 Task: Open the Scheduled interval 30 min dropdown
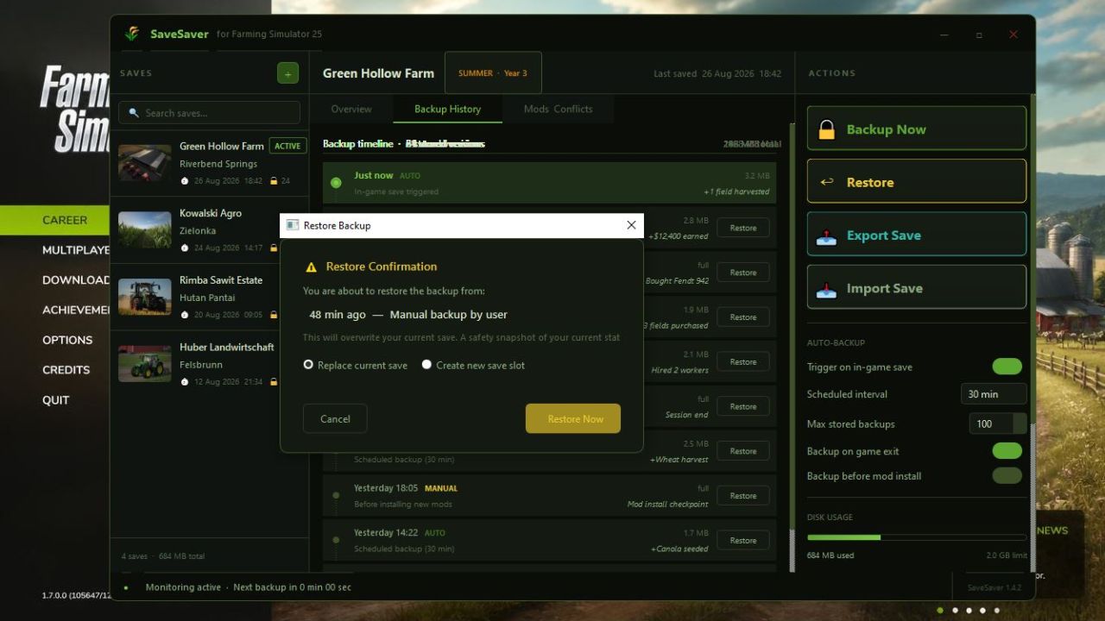pyautogui.click(x=994, y=394)
